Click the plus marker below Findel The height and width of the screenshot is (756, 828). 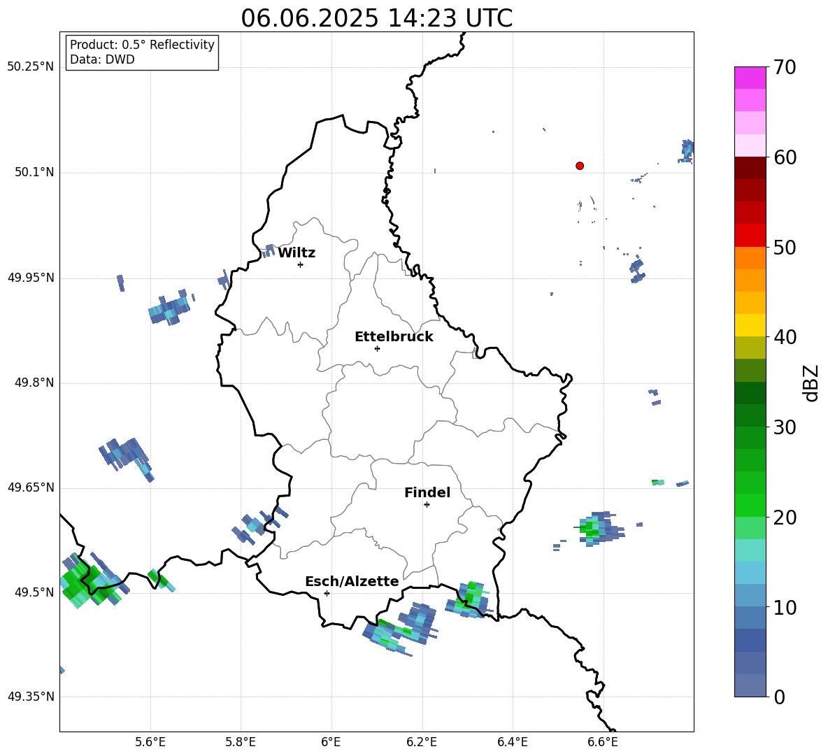tap(427, 505)
